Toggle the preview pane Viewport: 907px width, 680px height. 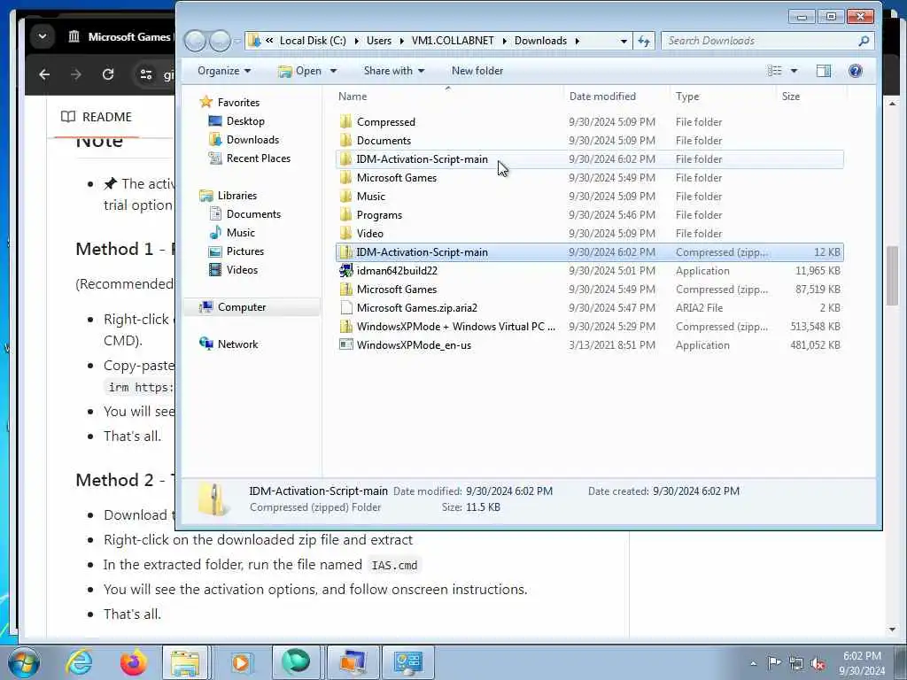(x=823, y=71)
